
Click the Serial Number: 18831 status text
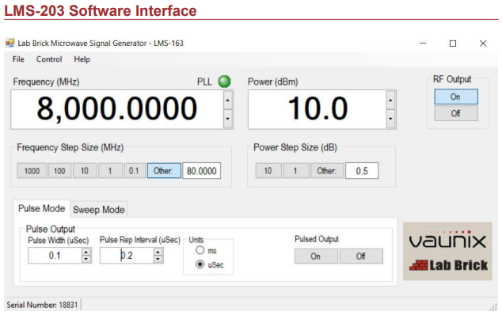[x=42, y=305]
